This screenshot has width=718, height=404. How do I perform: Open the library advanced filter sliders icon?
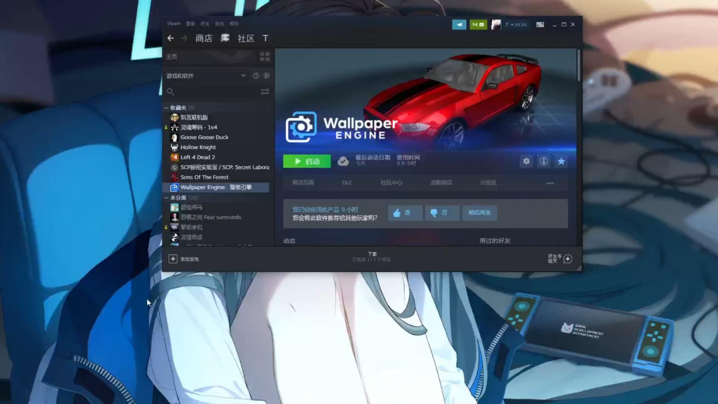[265, 92]
